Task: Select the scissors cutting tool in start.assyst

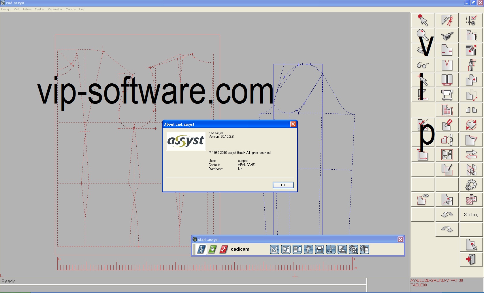Action: 331,249
